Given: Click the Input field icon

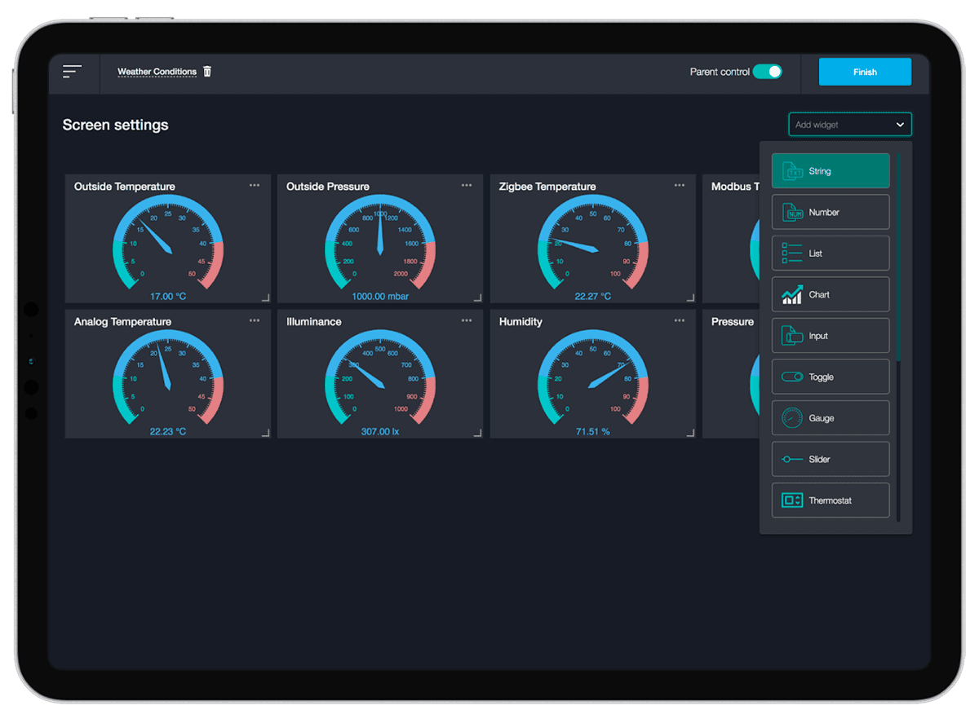Looking at the screenshot, I should click(x=792, y=336).
